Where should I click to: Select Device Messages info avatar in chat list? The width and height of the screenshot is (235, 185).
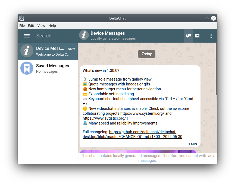tap(27, 51)
